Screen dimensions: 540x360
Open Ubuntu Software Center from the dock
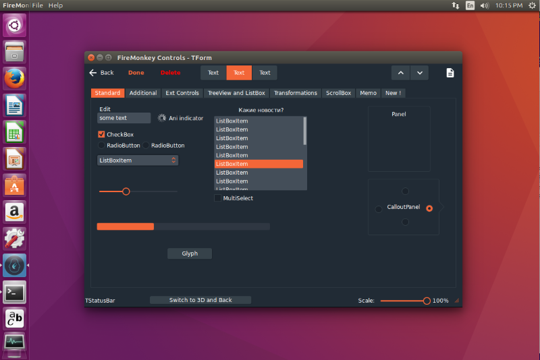tap(14, 185)
